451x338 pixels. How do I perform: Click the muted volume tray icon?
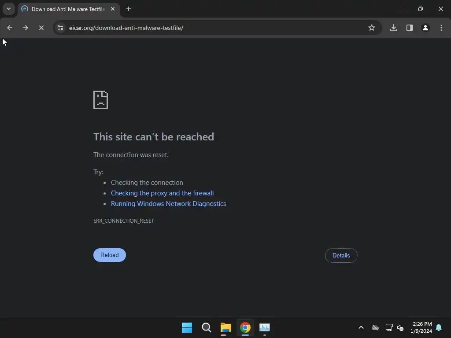400,327
